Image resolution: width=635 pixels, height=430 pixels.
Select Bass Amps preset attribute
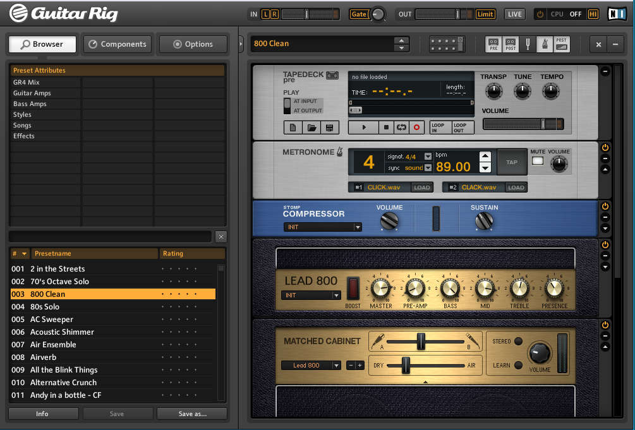pyautogui.click(x=30, y=104)
